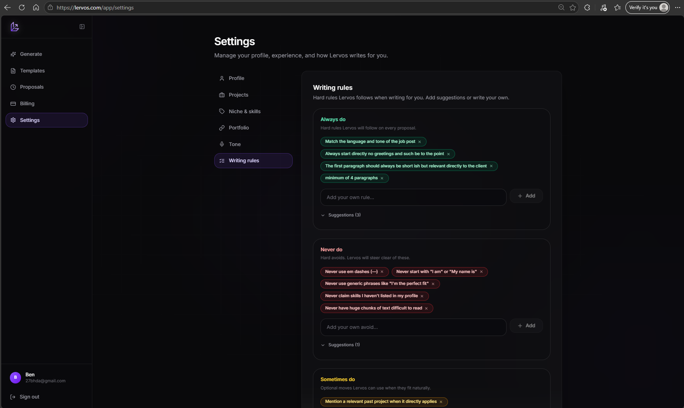This screenshot has width=684, height=408.
Task: Click the 'Always do' heading text
Action: [333, 120]
